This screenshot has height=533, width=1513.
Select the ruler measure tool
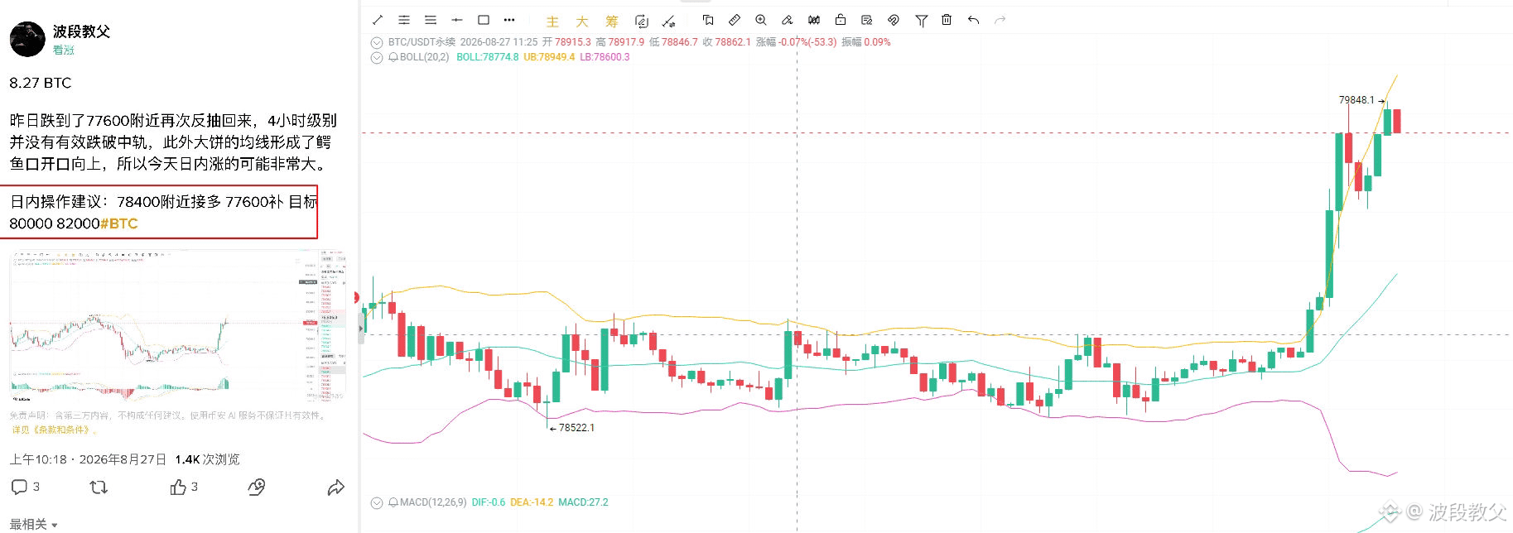pos(735,20)
